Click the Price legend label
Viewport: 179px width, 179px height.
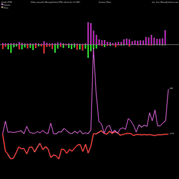pyautogui.click(x=6, y=8)
